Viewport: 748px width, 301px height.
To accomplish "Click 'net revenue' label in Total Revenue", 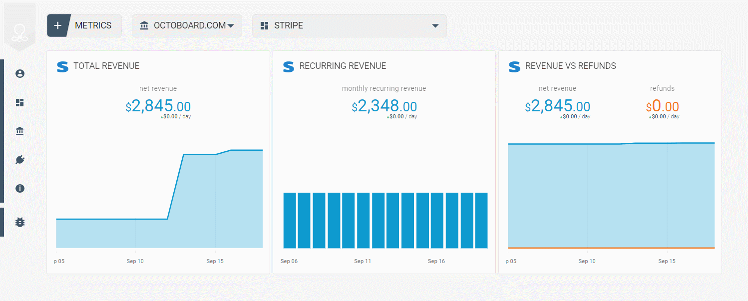I will point(158,88).
